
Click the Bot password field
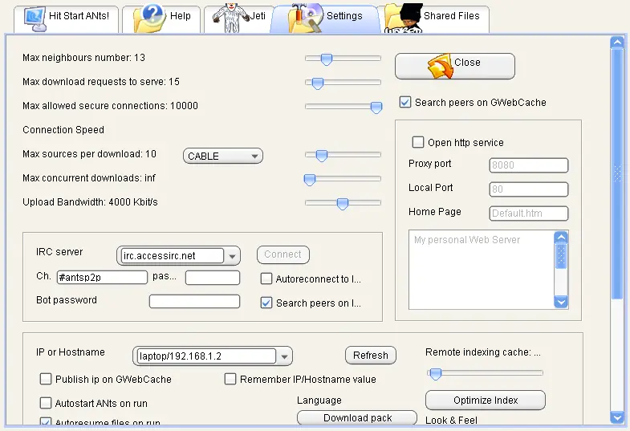click(x=194, y=301)
